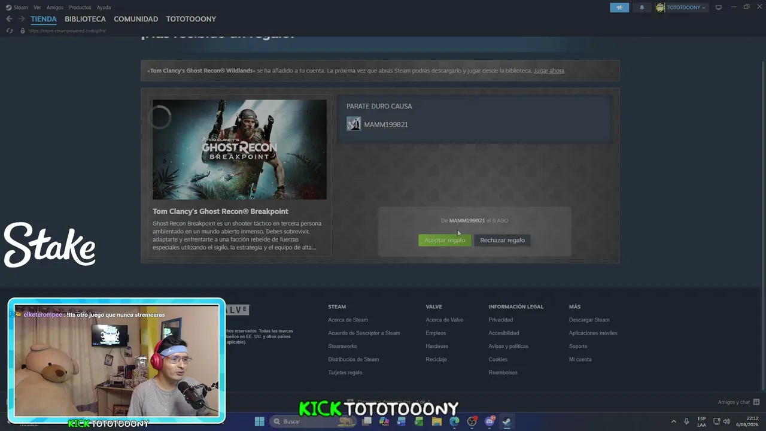Decline the gift with Rechazar regalo

pos(502,240)
